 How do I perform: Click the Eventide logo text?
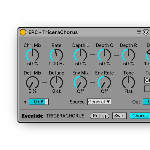coord(32,116)
